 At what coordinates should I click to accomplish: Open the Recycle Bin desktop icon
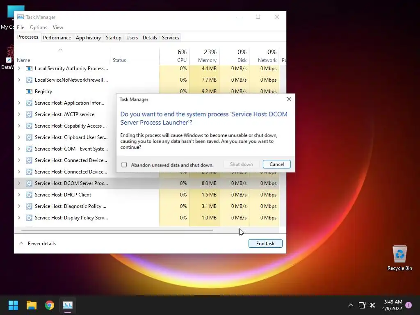[399, 258]
